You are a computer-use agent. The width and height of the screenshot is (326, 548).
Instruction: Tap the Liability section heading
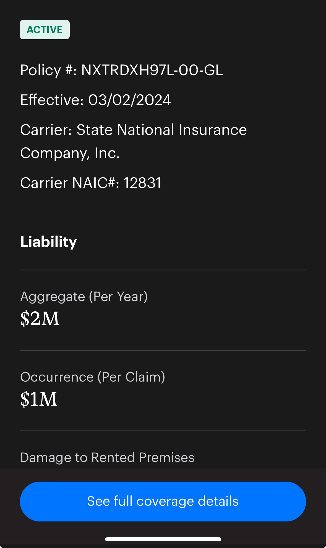coord(48,242)
